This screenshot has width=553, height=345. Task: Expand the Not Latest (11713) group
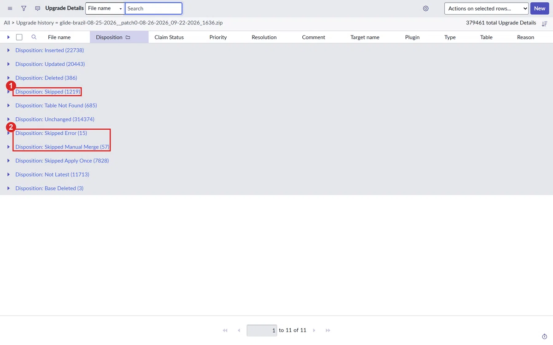coord(8,174)
